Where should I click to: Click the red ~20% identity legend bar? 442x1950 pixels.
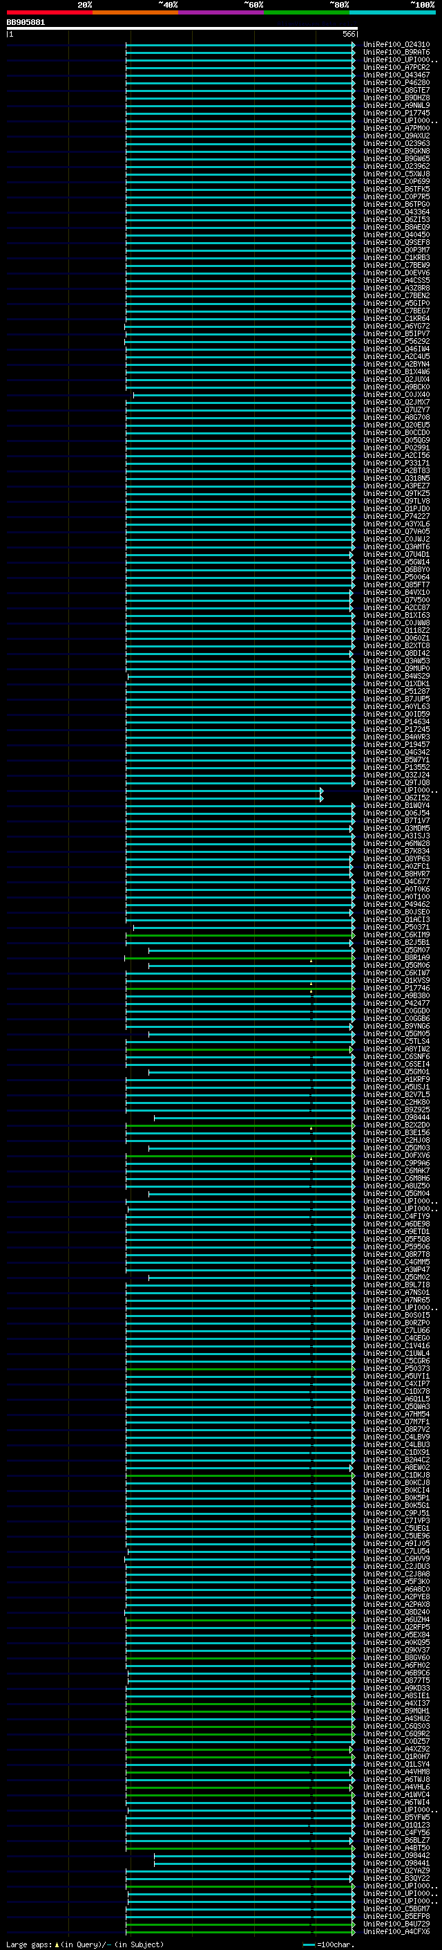click(49, 12)
